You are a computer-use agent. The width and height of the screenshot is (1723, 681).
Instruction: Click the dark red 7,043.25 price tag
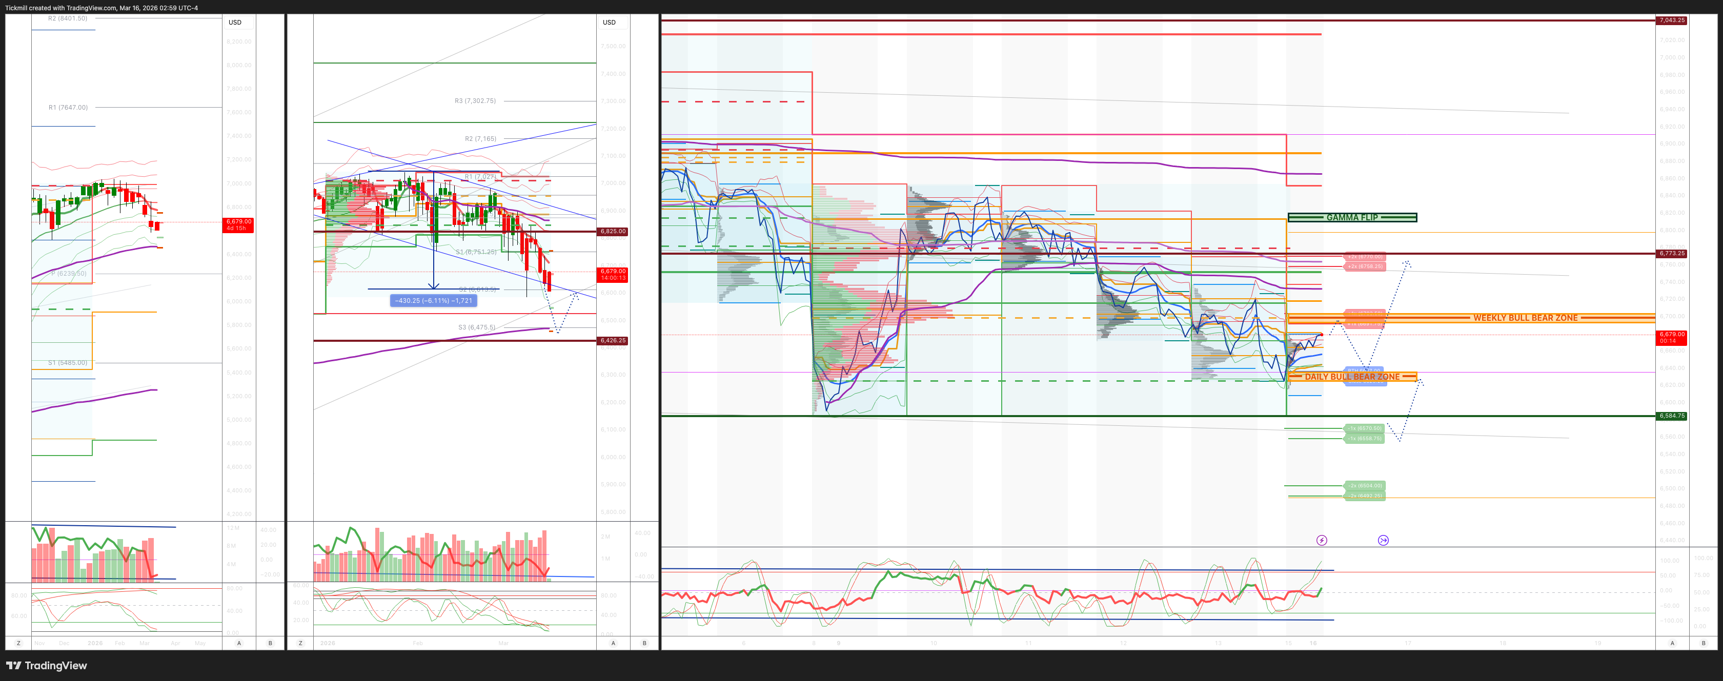coord(1671,20)
